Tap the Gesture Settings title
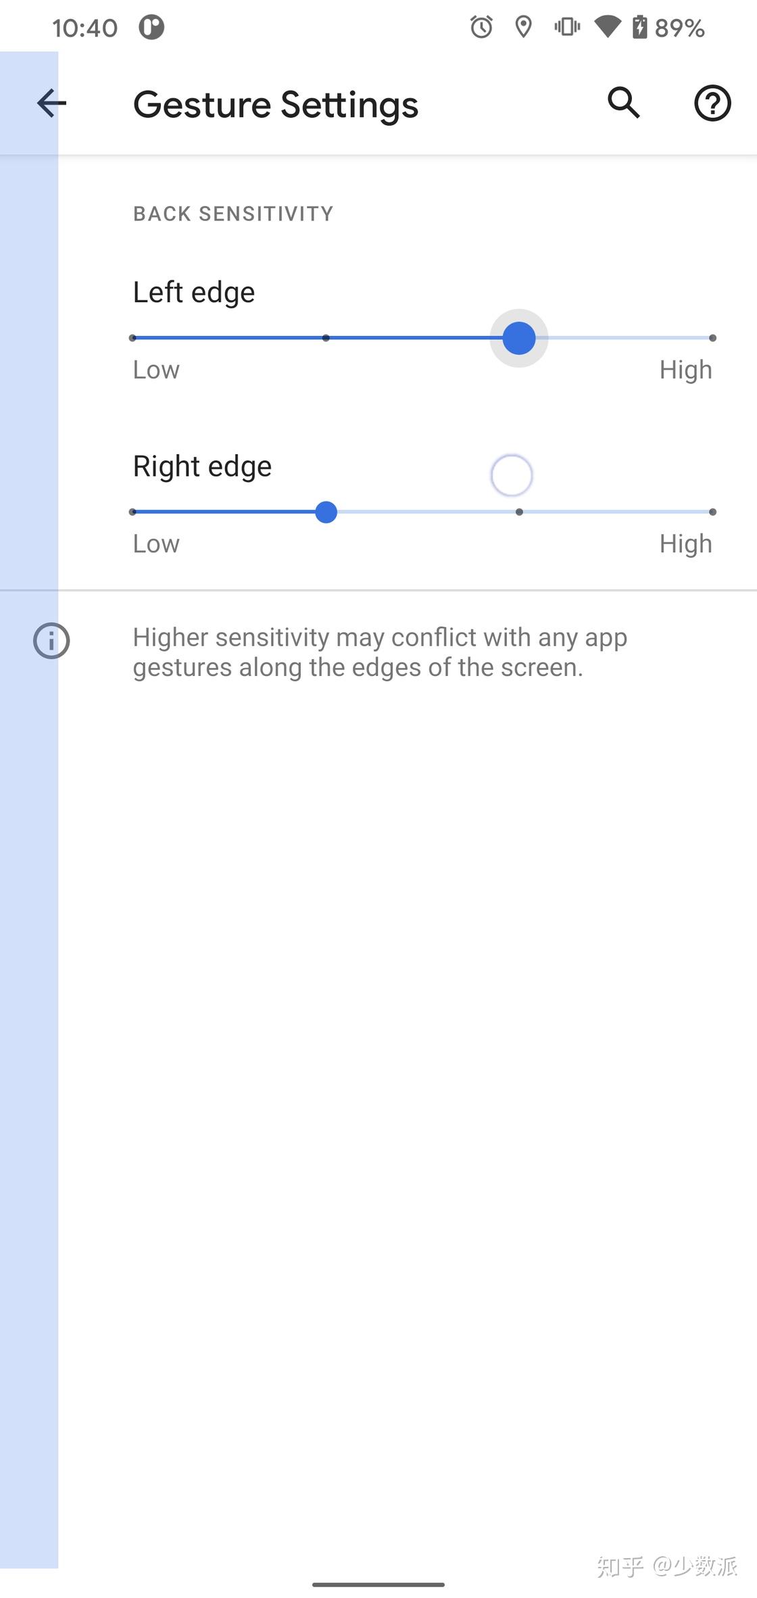The image size is (757, 1598). (x=276, y=105)
